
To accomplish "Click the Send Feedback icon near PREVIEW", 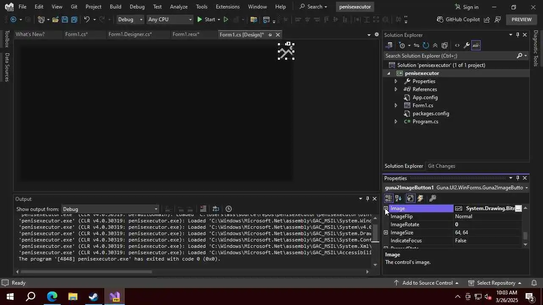I will coord(498,19).
